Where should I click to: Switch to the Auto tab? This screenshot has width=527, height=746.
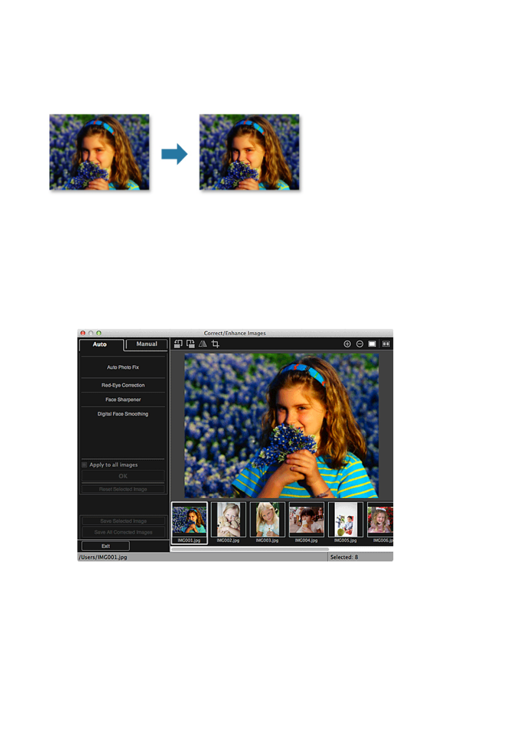(100, 344)
